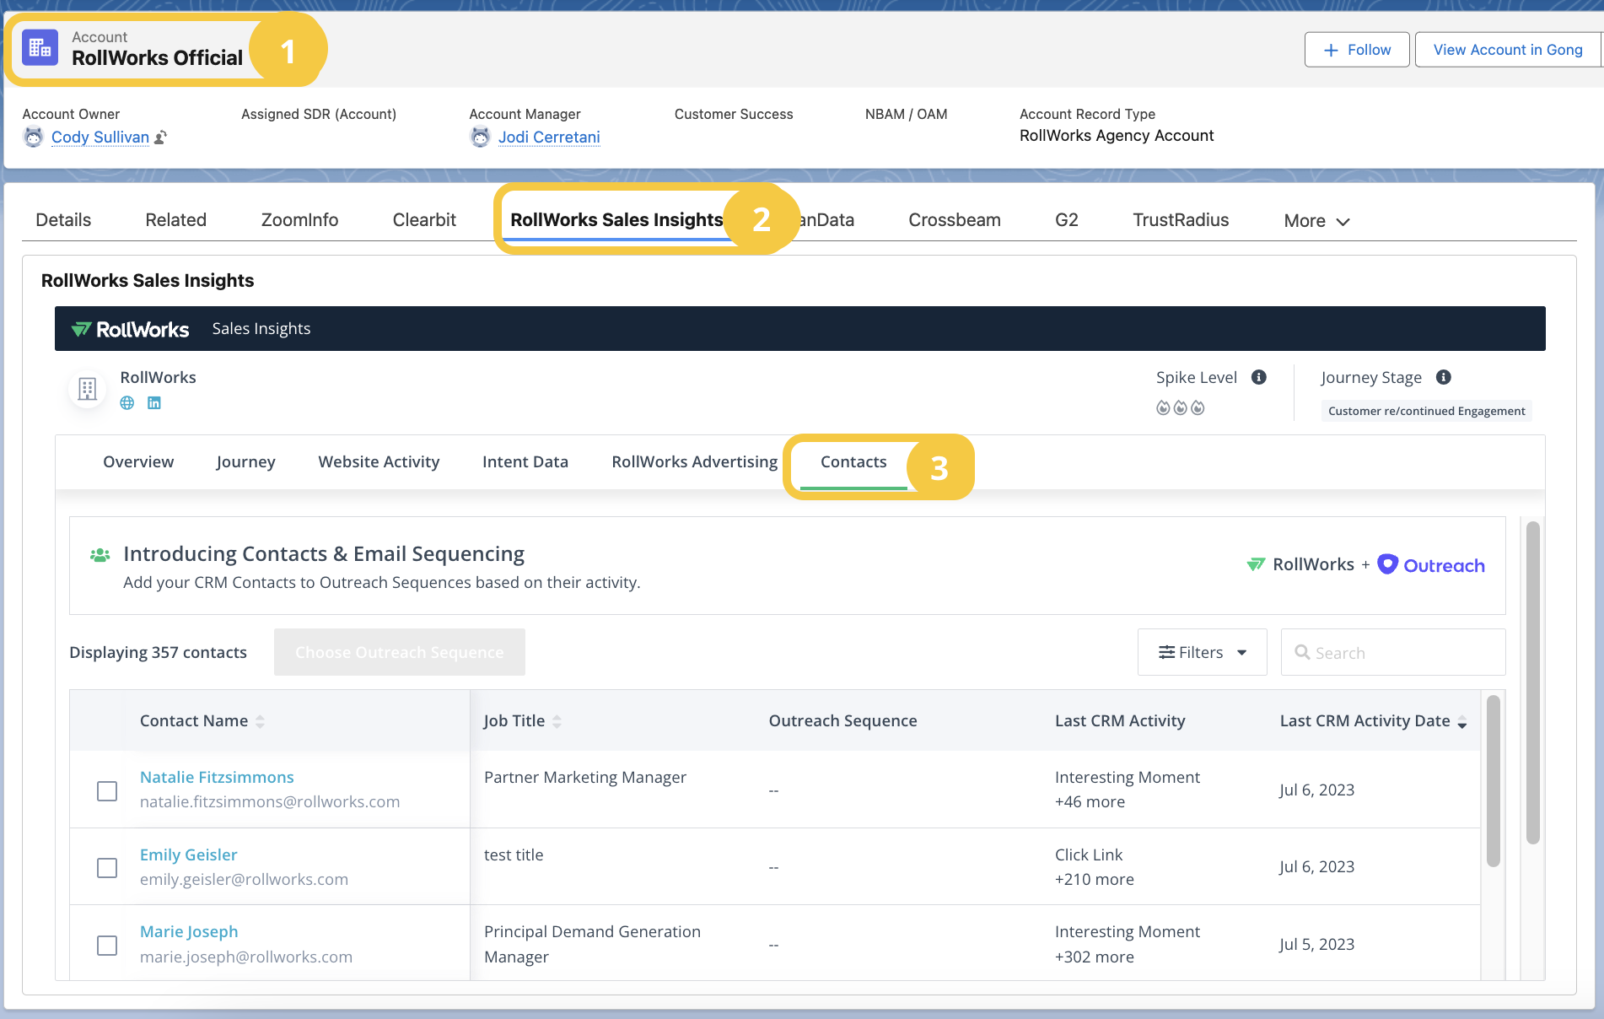Click the Job Title sort icon

[x=557, y=721]
